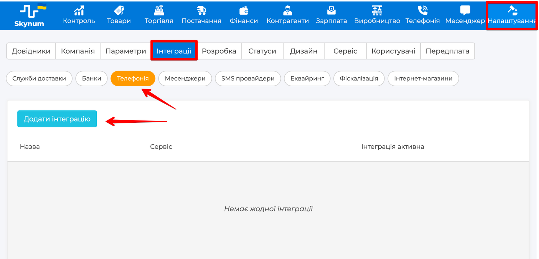Open the Skynum logo home link
The height and width of the screenshot is (259, 539).
click(x=31, y=15)
